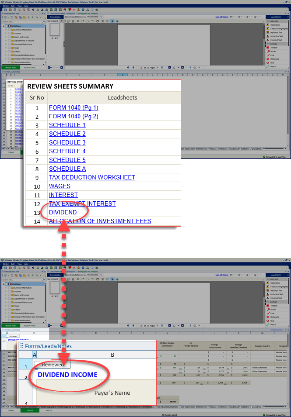
Task: Switch to REVIEW TREE tab in upper window
Action: click(30, 68)
